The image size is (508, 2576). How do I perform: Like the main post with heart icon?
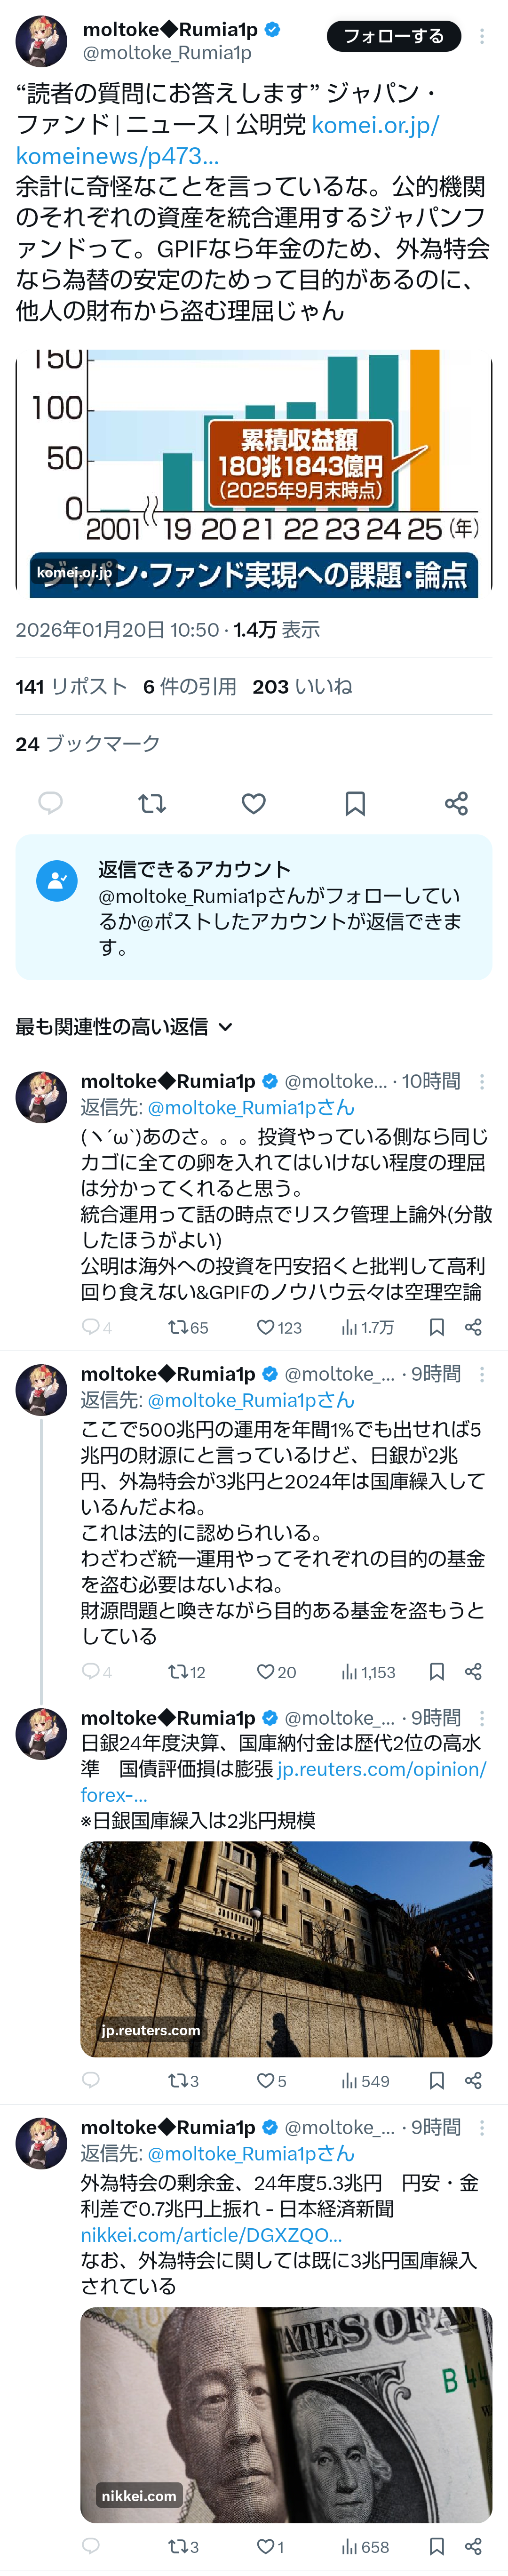[254, 803]
